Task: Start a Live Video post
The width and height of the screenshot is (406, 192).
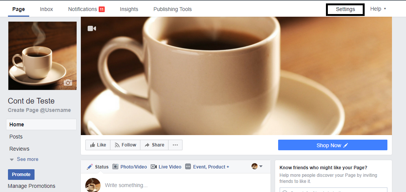Action: click(x=166, y=167)
